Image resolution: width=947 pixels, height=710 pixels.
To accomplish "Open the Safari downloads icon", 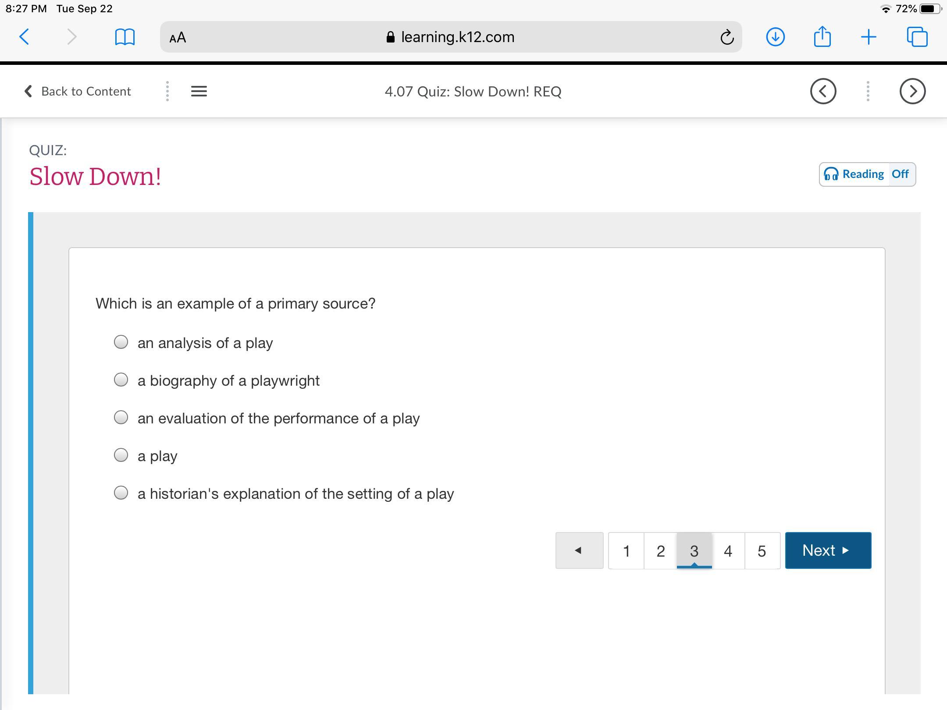I will pos(775,37).
